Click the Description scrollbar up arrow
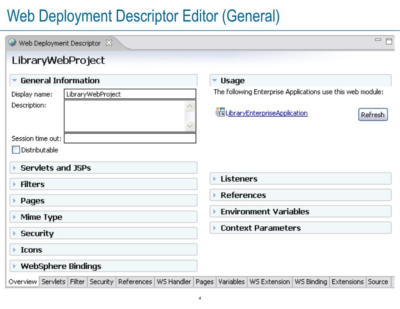The height and width of the screenshot is (309, 400). (190, 106)
